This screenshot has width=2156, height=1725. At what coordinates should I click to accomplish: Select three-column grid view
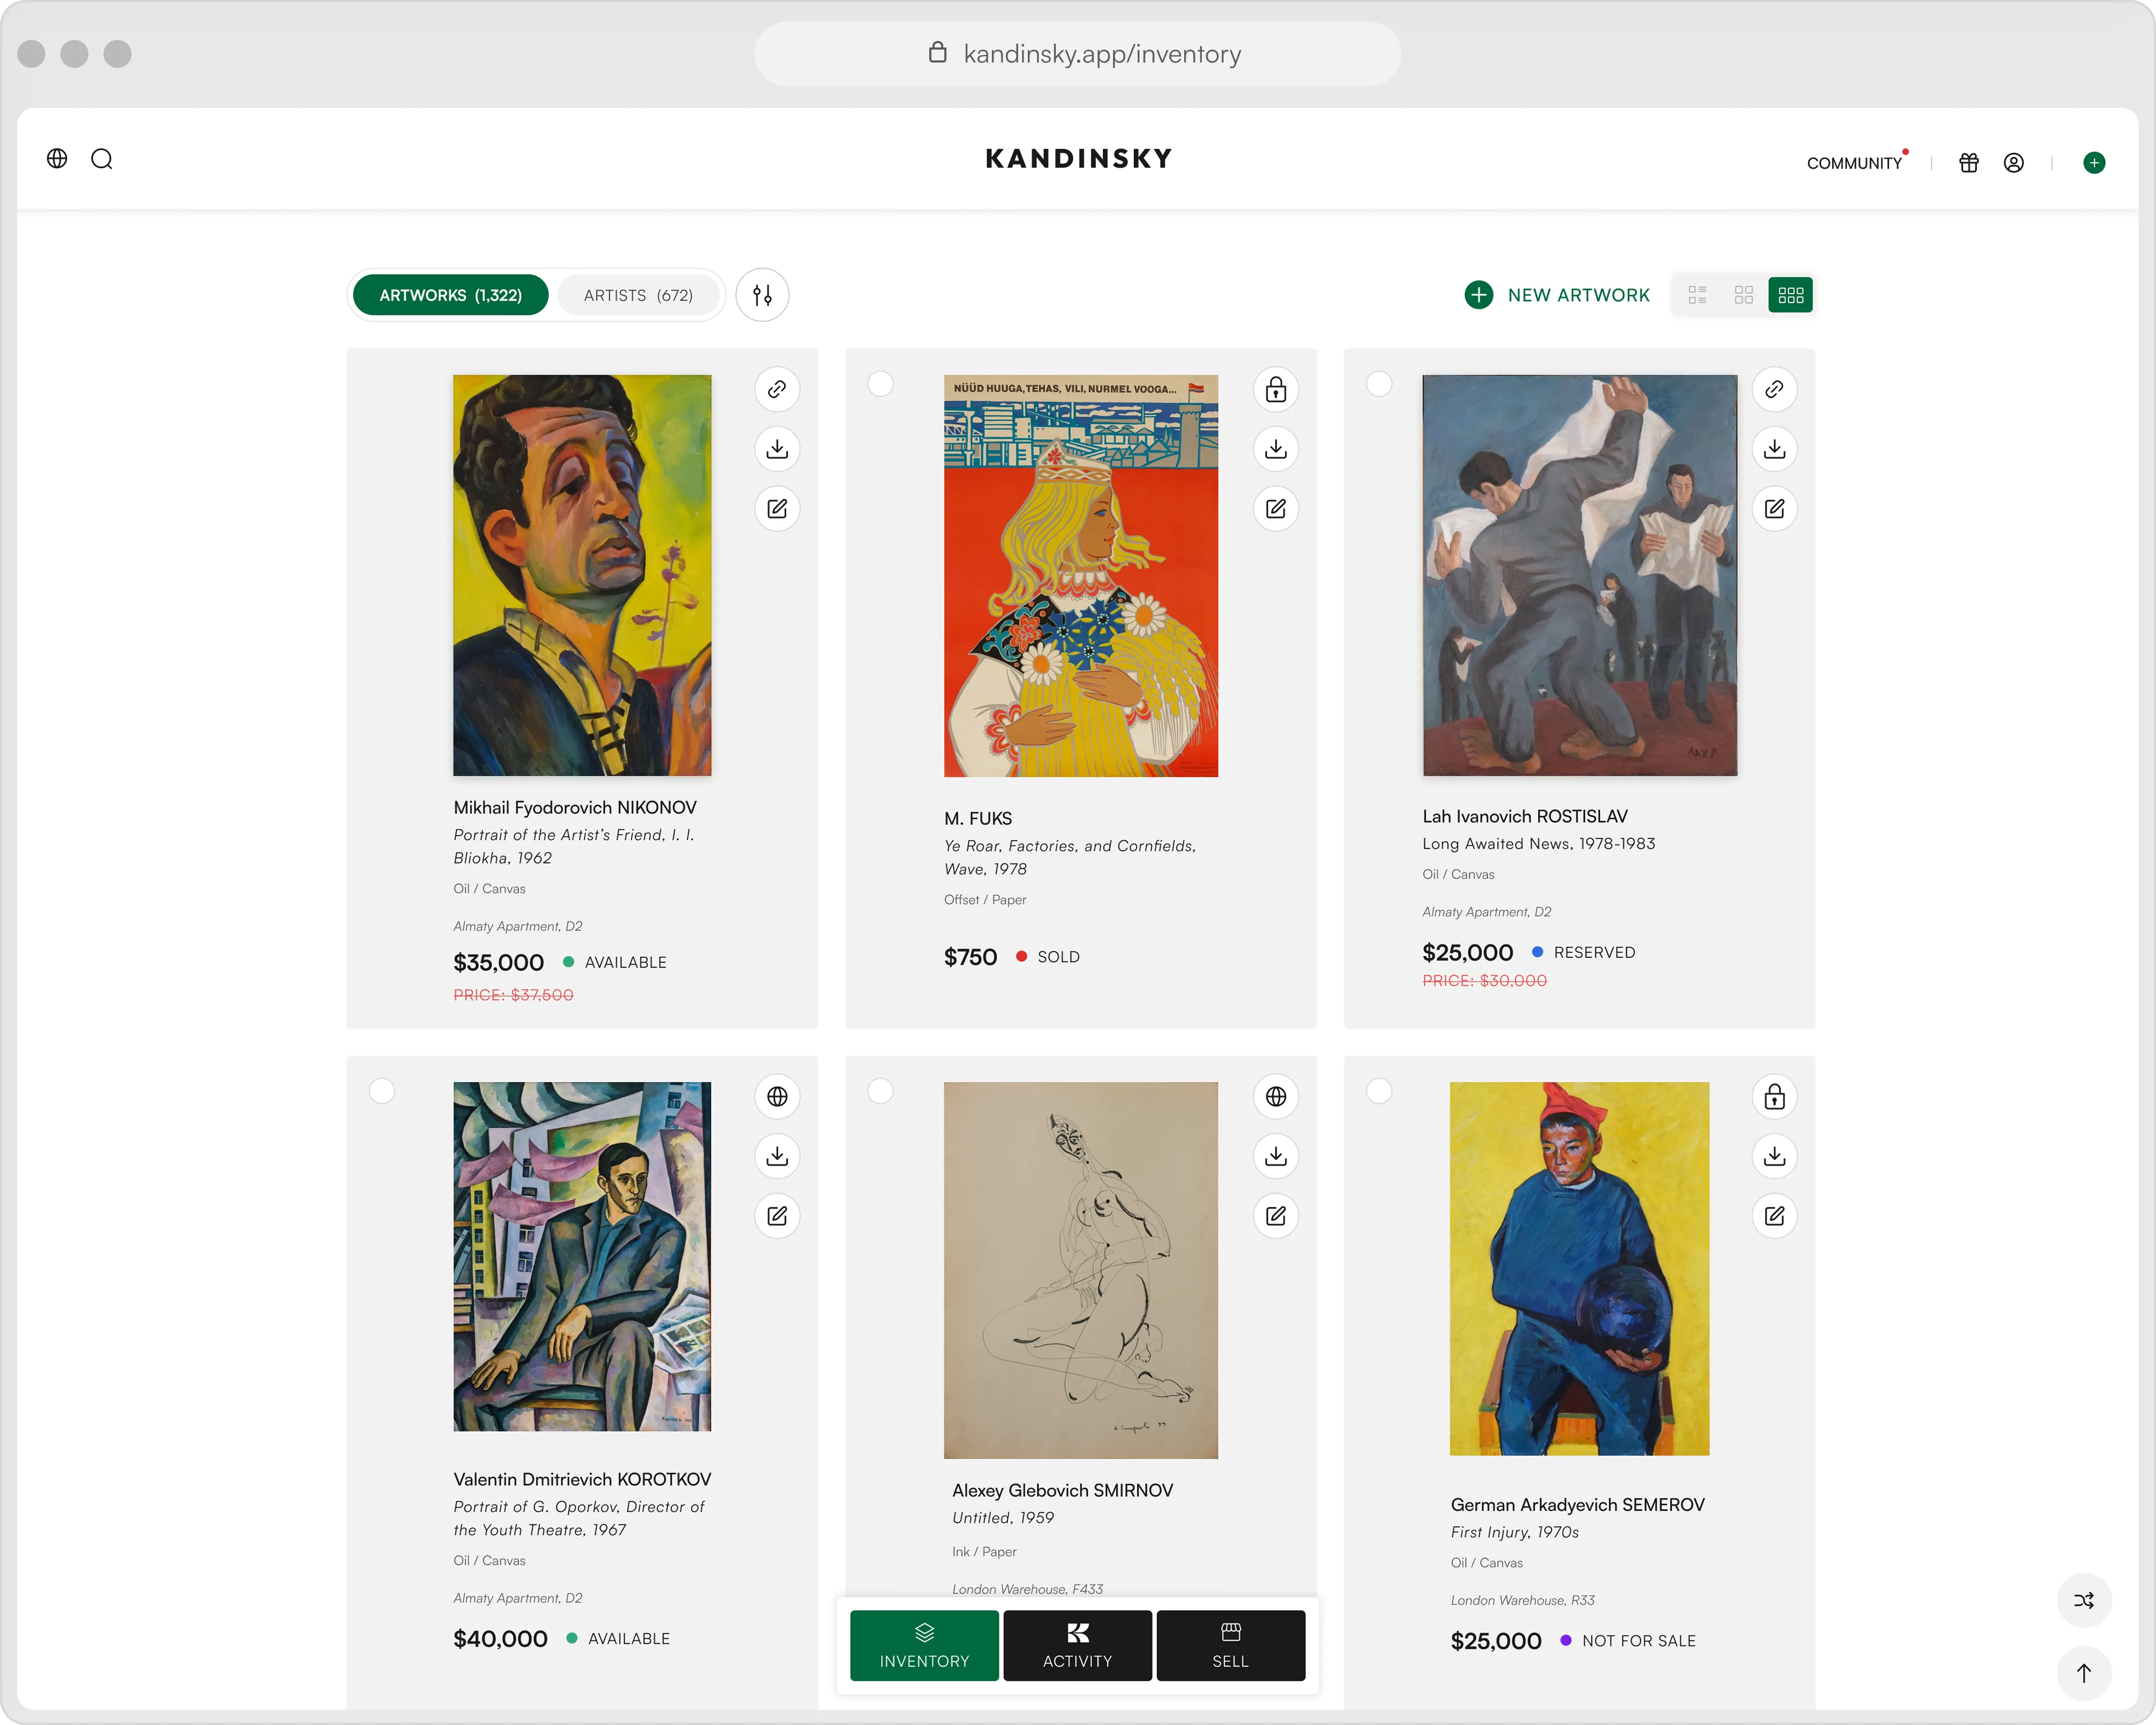(1790, 295)
